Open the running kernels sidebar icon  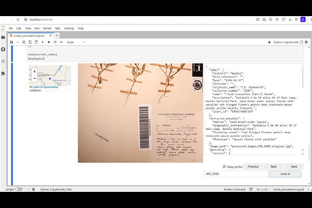tap(3, 49)
